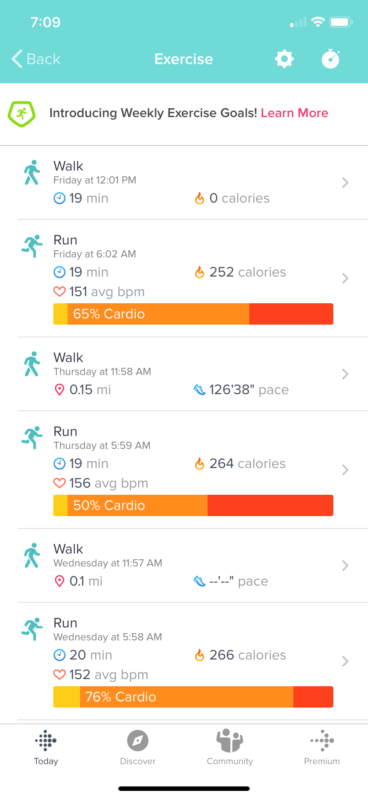Expand the Friday 12:01 PM walk chevron
Image resolution: width=368 pixels, height=798 pixels.
point(345,183)
